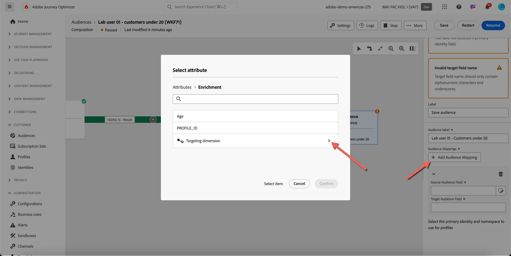Screen dimensions: 511x256
Task: Click the zoom out magnifier icon
Action: [x=391, y=49]
